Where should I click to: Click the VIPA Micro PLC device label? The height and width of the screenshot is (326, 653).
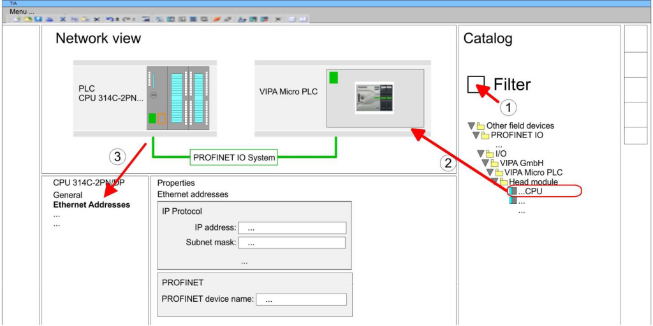(x=289, y=92)
